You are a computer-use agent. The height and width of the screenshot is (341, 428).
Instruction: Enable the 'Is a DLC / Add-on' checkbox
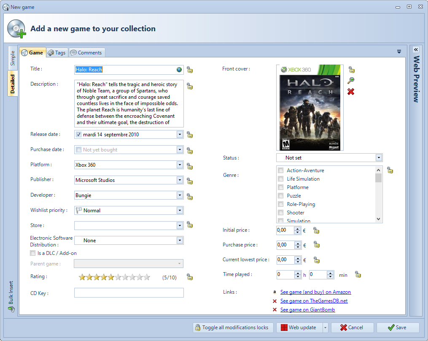pyautogui.click(x=33, y=253)
